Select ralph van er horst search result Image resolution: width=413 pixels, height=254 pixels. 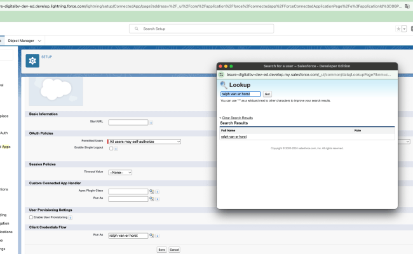tap(234, 137)
